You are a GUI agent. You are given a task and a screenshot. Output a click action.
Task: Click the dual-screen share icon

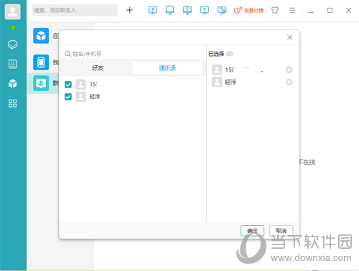[x=222, y=10]
